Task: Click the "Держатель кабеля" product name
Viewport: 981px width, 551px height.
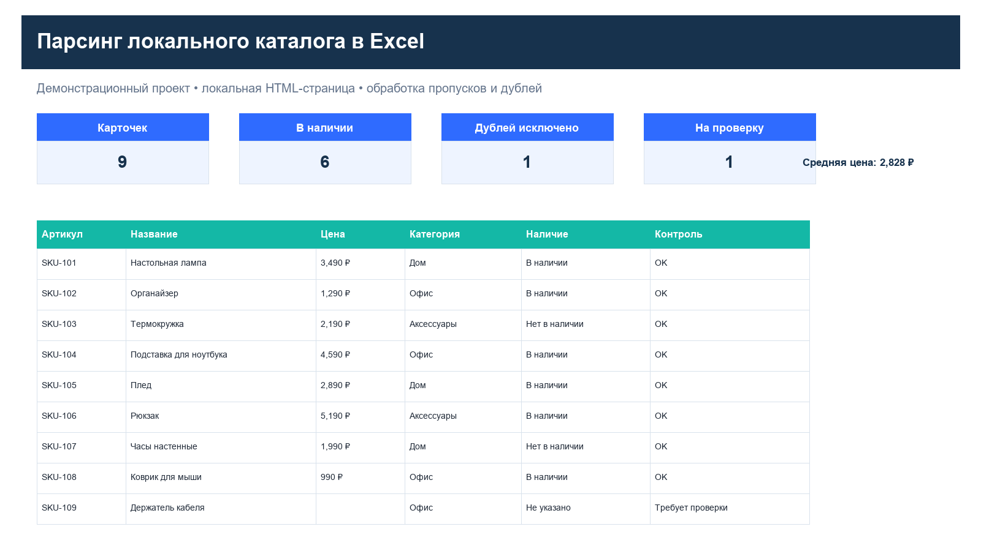Action: tap(167, 508)
